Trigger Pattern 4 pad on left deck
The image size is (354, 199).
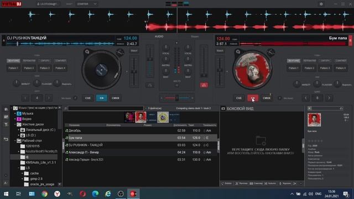pyautogui.click(x=60, y=68)
